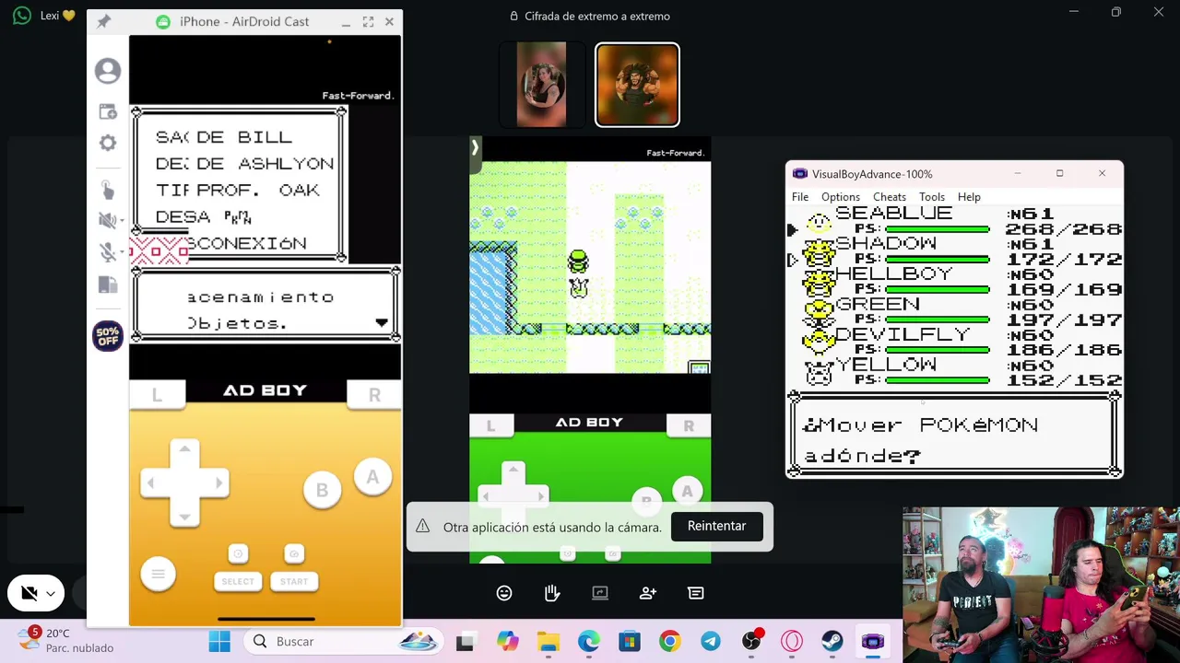Open the camera options dropdown arrow
1180x663 pixels.
[51, 594]
